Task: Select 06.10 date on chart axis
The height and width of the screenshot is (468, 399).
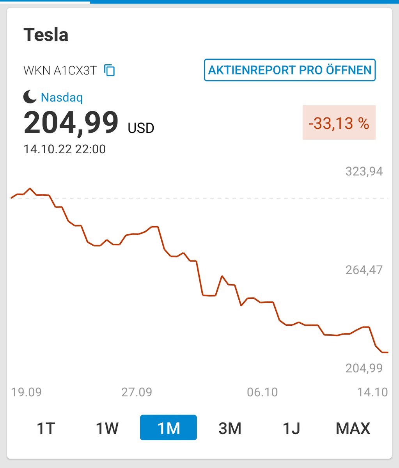Action: pyautogui.click(x=262, y=392)
